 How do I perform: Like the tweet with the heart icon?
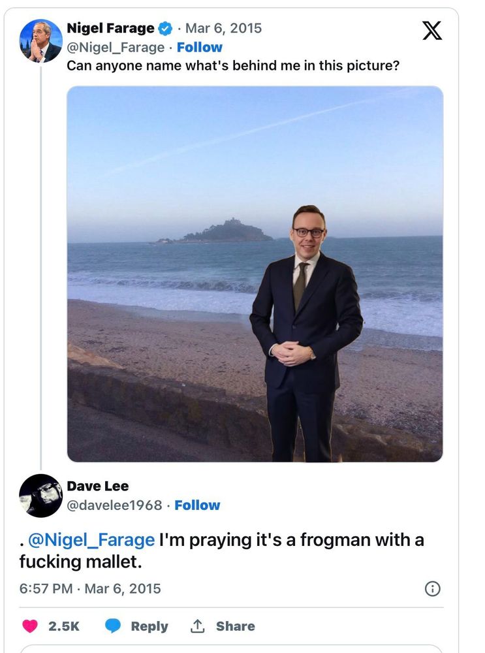30,626
